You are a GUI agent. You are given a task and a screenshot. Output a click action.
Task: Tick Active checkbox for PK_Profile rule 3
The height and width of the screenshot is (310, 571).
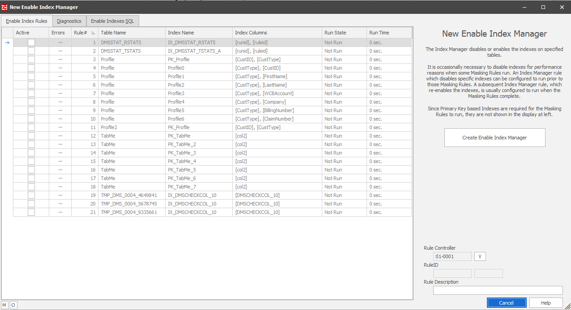(x=31, y=59)
